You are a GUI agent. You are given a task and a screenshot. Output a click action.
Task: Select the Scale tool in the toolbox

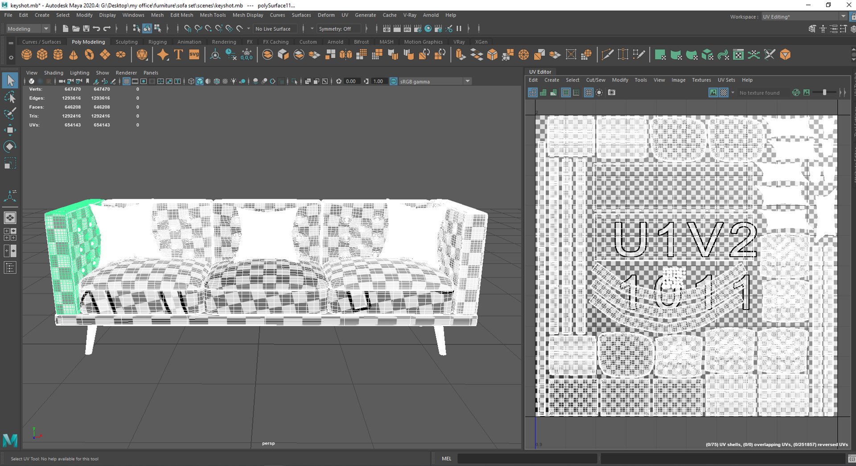tap(10, 163)
